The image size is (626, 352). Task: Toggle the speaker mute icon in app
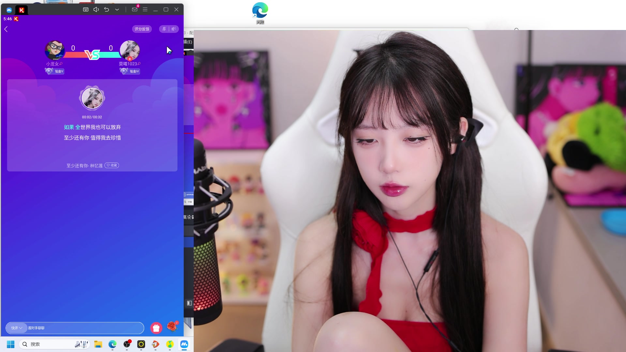[x=174, y=29]
